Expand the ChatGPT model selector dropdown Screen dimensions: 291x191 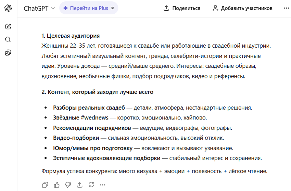39,8
